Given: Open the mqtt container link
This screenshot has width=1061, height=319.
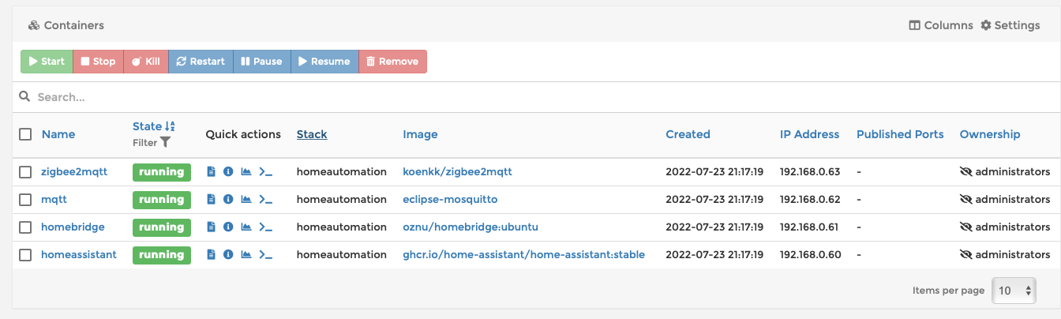Looking at the screenshot, I should coord(54,199).
